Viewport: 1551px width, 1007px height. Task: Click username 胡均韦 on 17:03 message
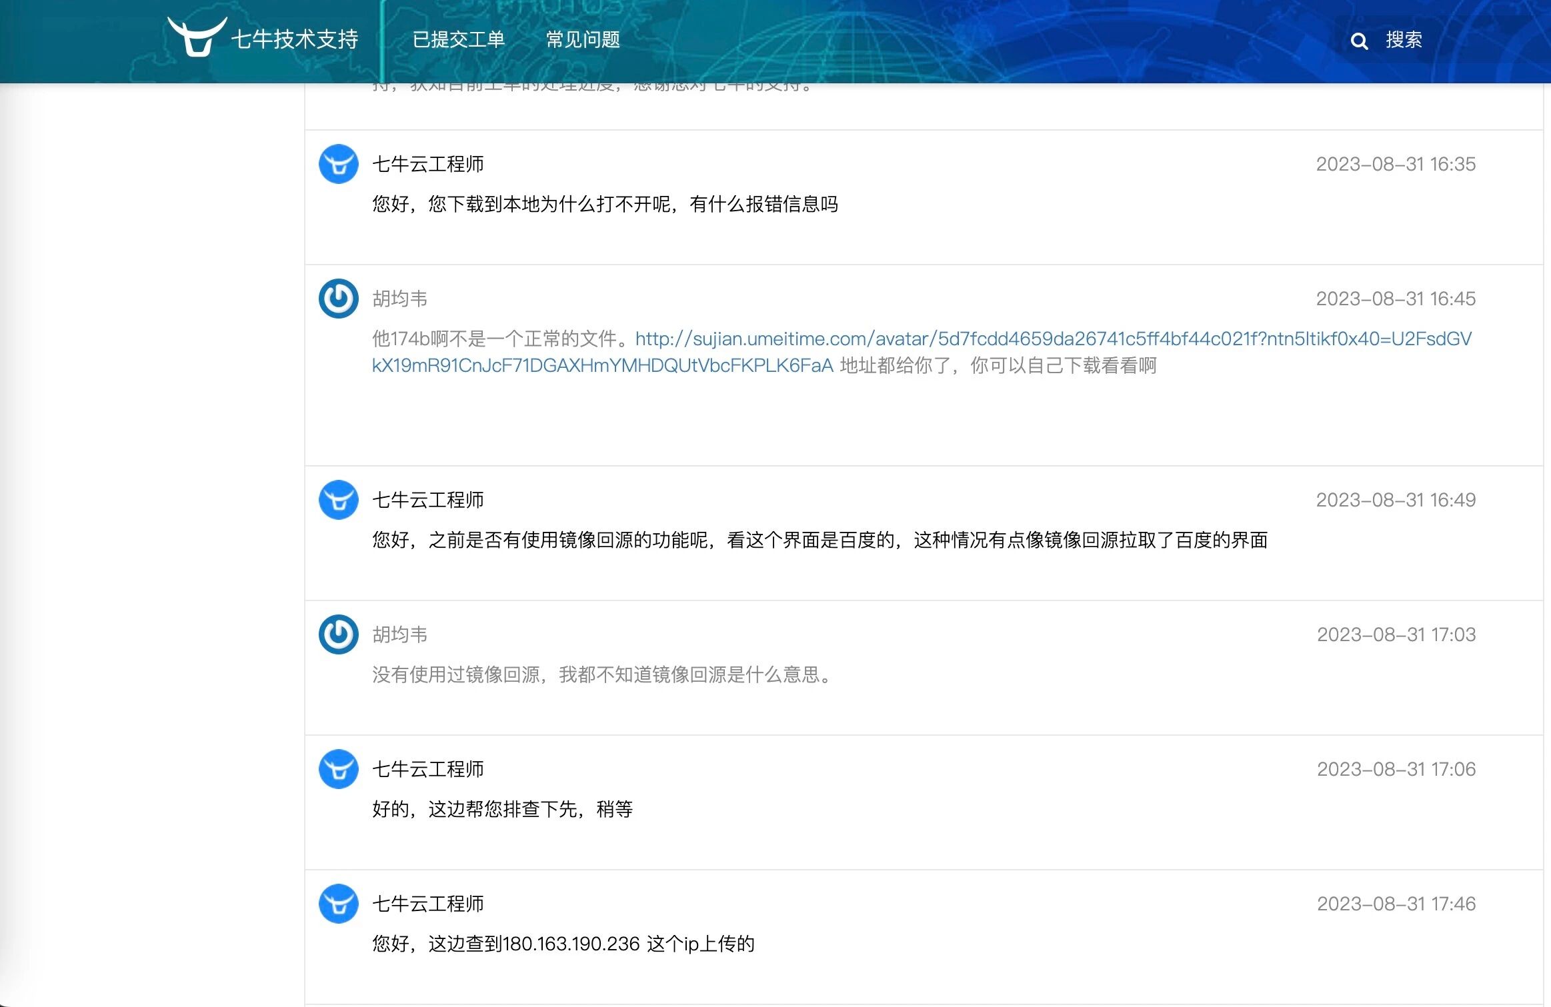pyautogui.click(x=399, y=634)
